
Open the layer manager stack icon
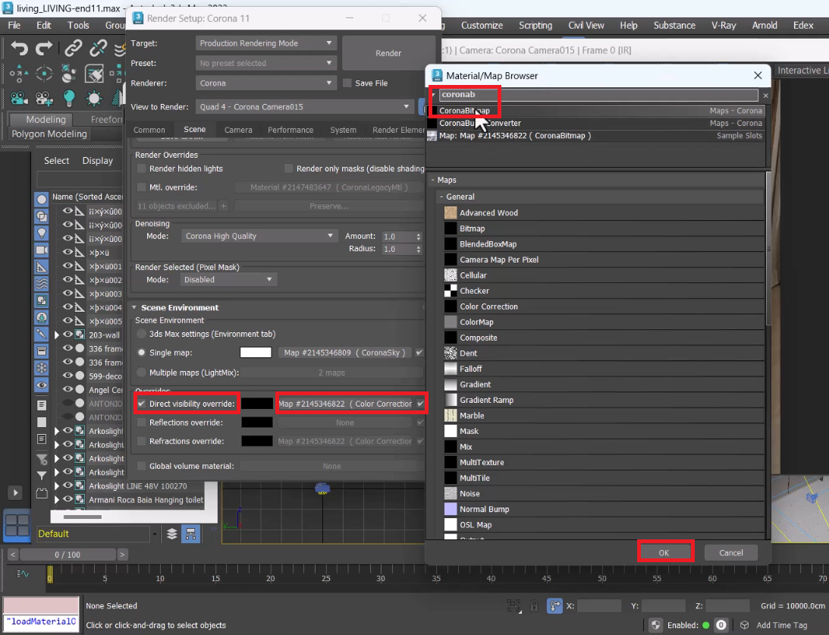172,534
